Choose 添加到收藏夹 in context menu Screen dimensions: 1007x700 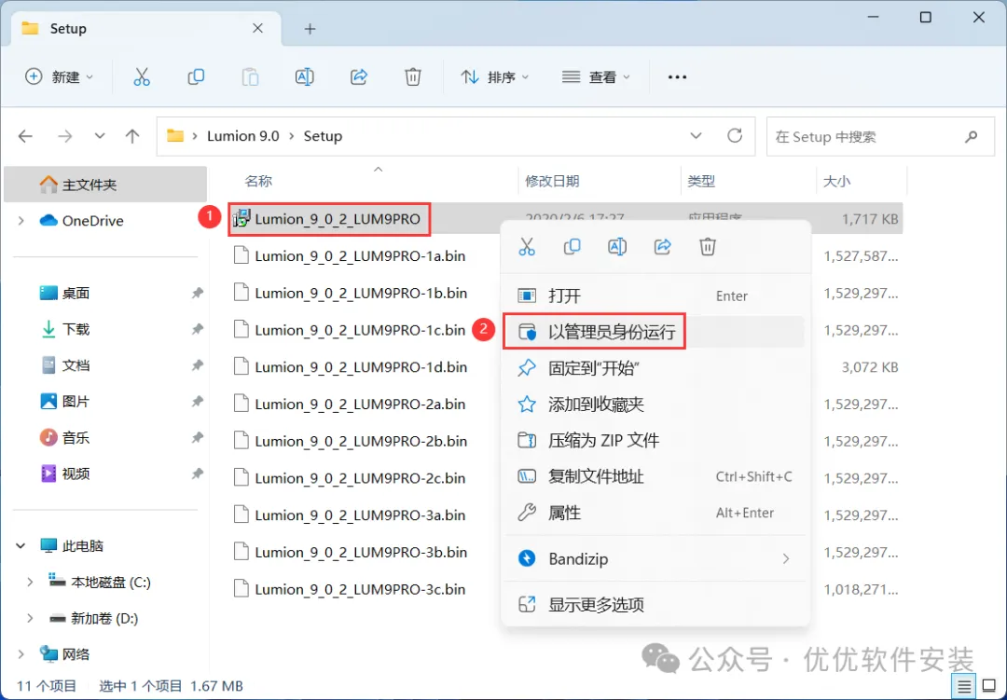pos(655,405)
